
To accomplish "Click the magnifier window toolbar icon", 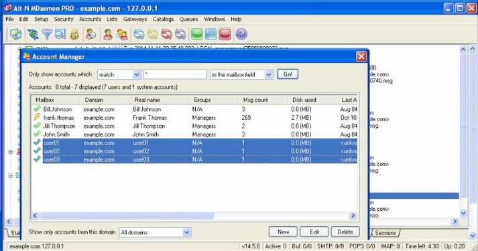I will pos(60,34).
